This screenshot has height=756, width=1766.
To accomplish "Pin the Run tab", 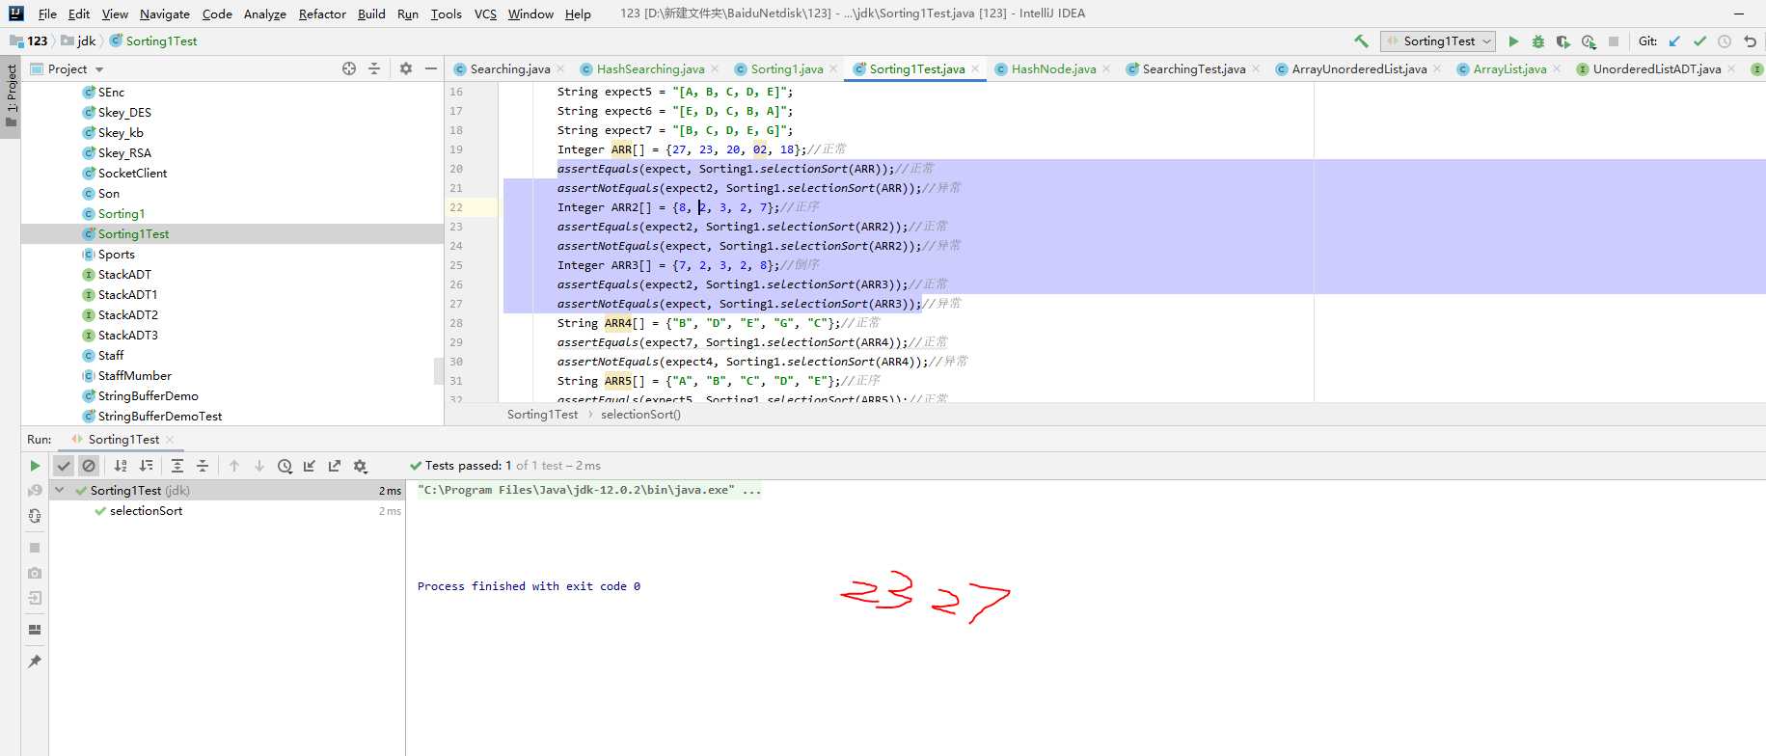I will pyautogui.click(x=35, y=661).
